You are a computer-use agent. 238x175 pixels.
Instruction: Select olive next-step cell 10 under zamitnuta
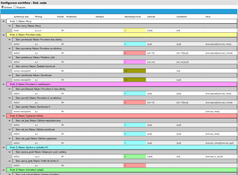click(135, 80)
